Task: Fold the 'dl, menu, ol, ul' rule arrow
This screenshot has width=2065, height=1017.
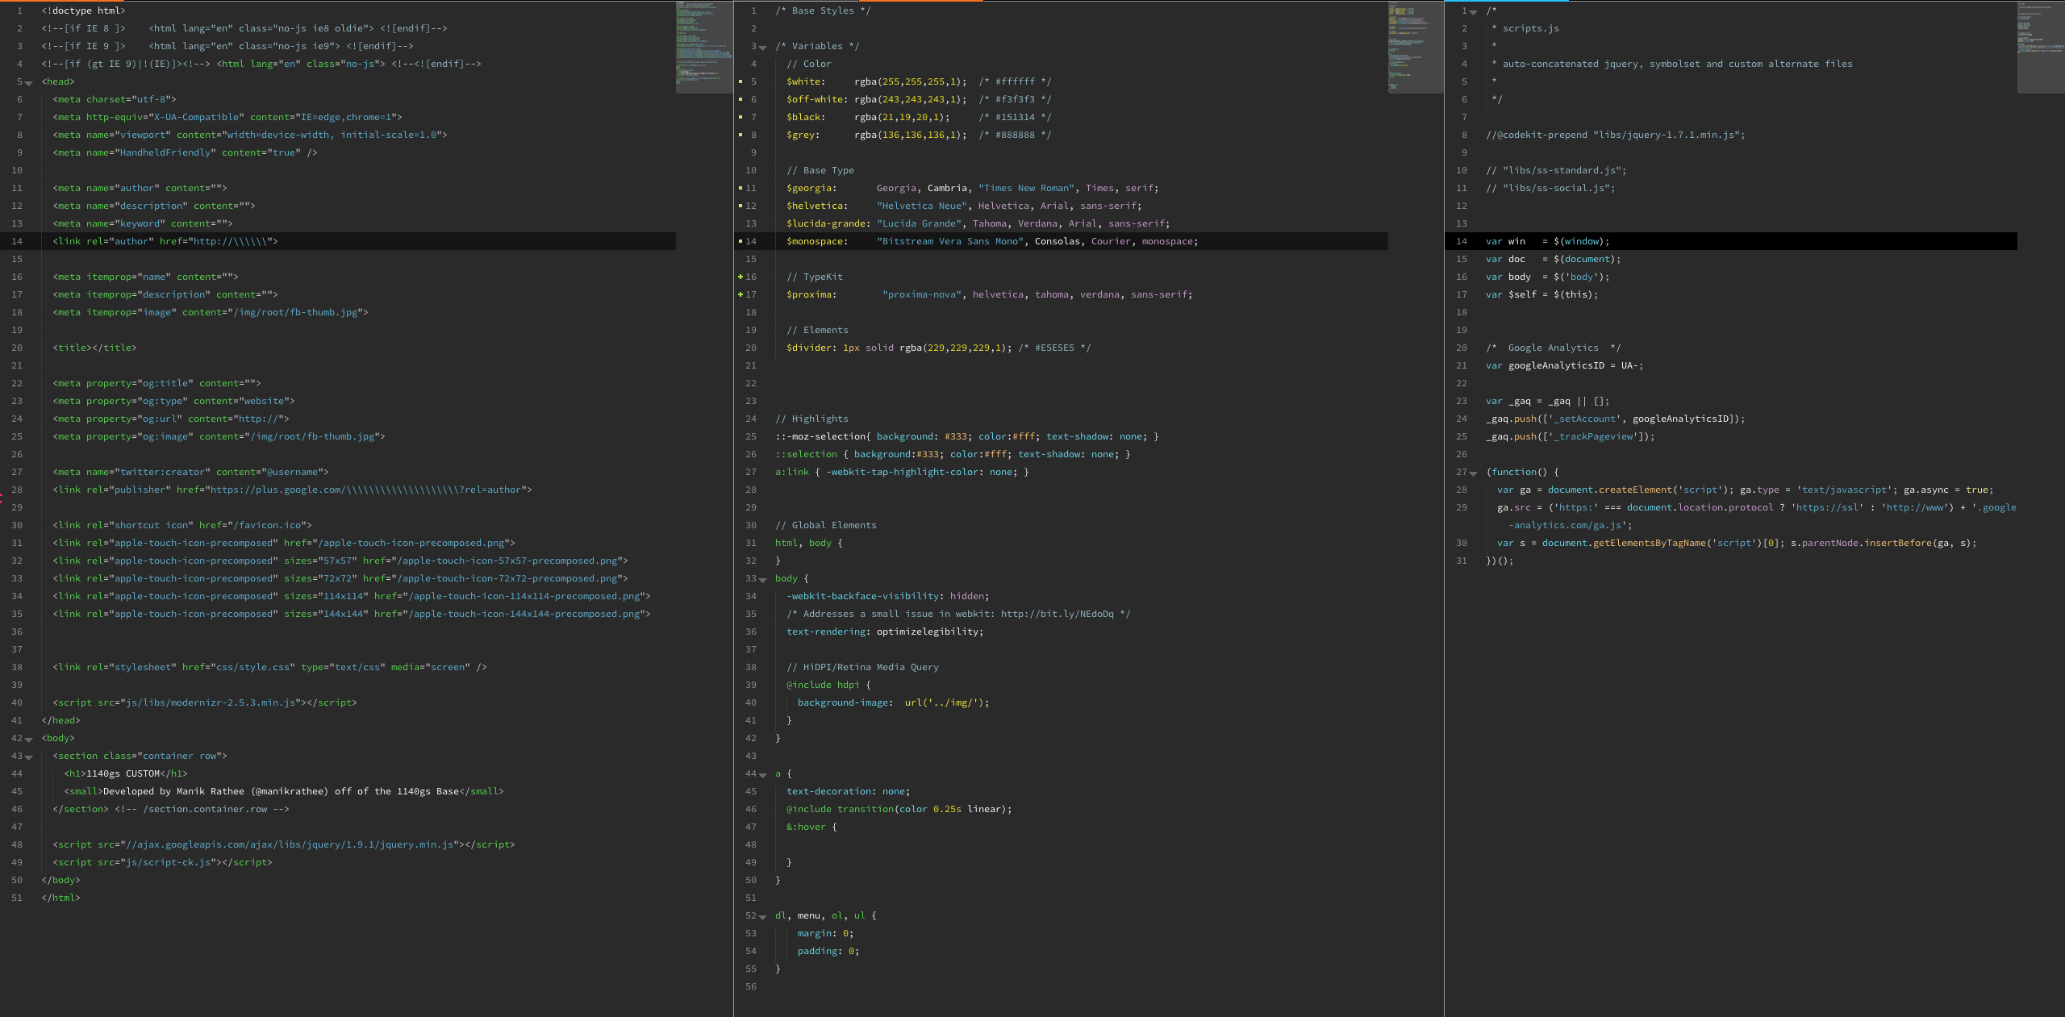Action: (x=763, y=917)
